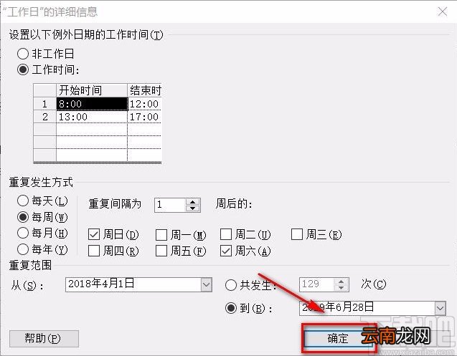Select row header 2 in time table
Image resolution: width=457 pixels, height=356 pixels.
[x=44, y=117]
